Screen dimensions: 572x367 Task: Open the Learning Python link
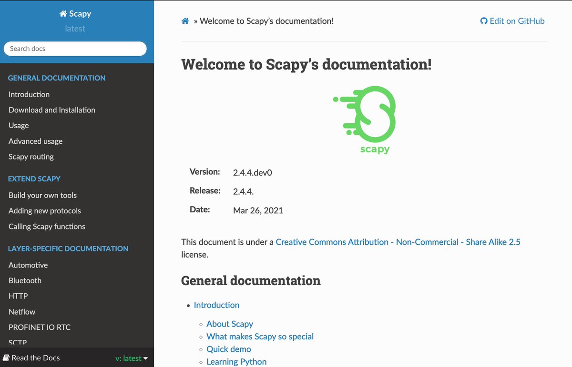coord(236,361)
